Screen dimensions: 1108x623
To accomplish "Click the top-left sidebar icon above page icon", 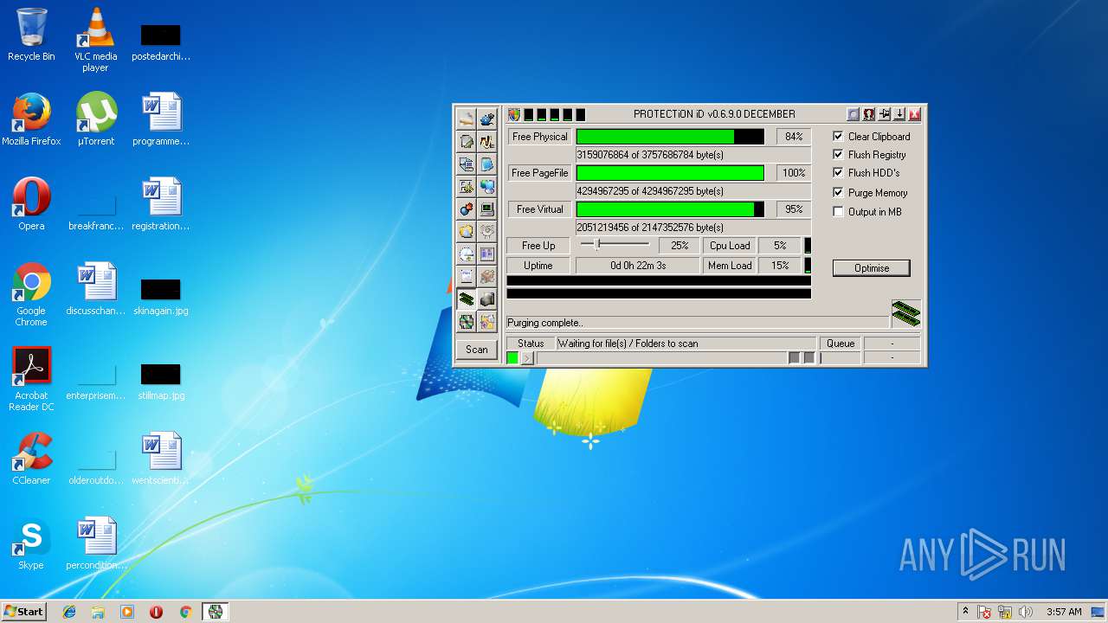I will 467,119.
